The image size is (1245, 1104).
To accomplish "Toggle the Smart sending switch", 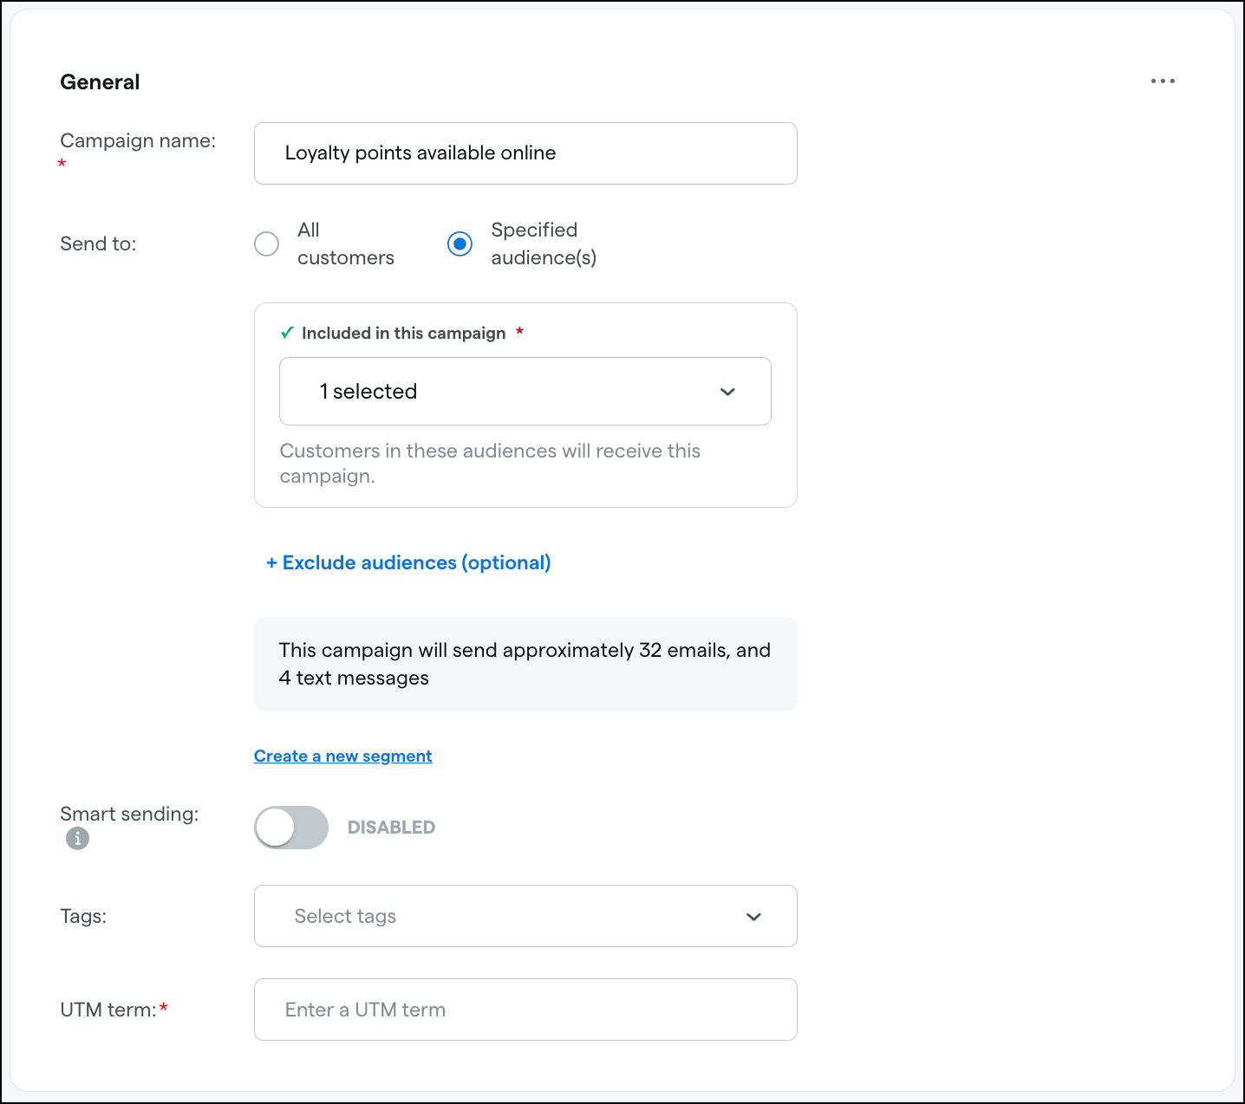I will 291,828.
